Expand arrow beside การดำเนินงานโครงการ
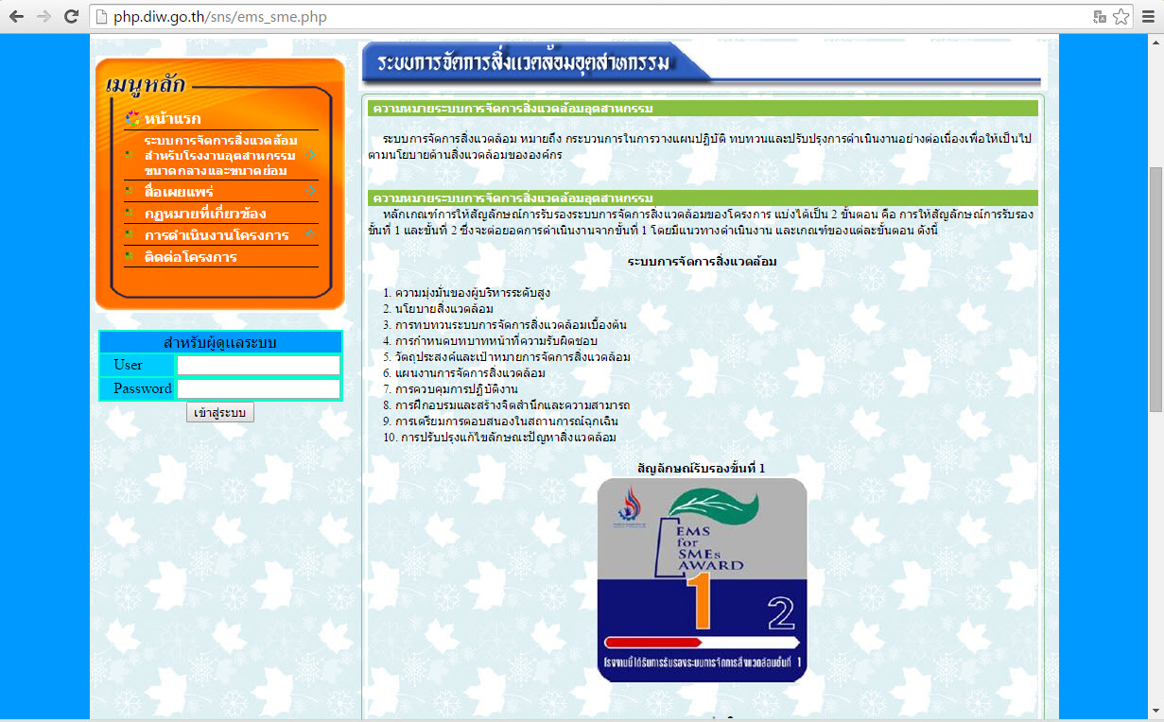The height and width of the screenshot is (722, 1164). (308, 234)
